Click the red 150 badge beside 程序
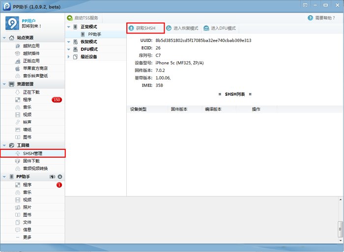The image size is (344, 252). point(57,100)
